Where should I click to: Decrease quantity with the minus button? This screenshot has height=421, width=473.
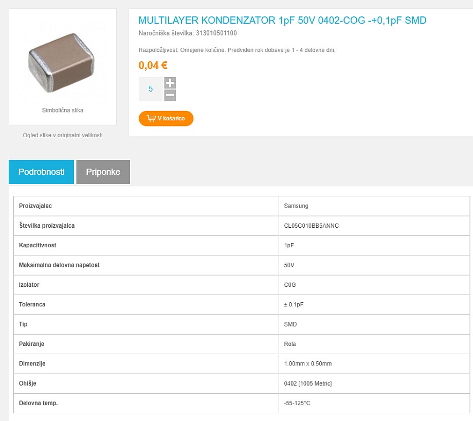[170, 95]
